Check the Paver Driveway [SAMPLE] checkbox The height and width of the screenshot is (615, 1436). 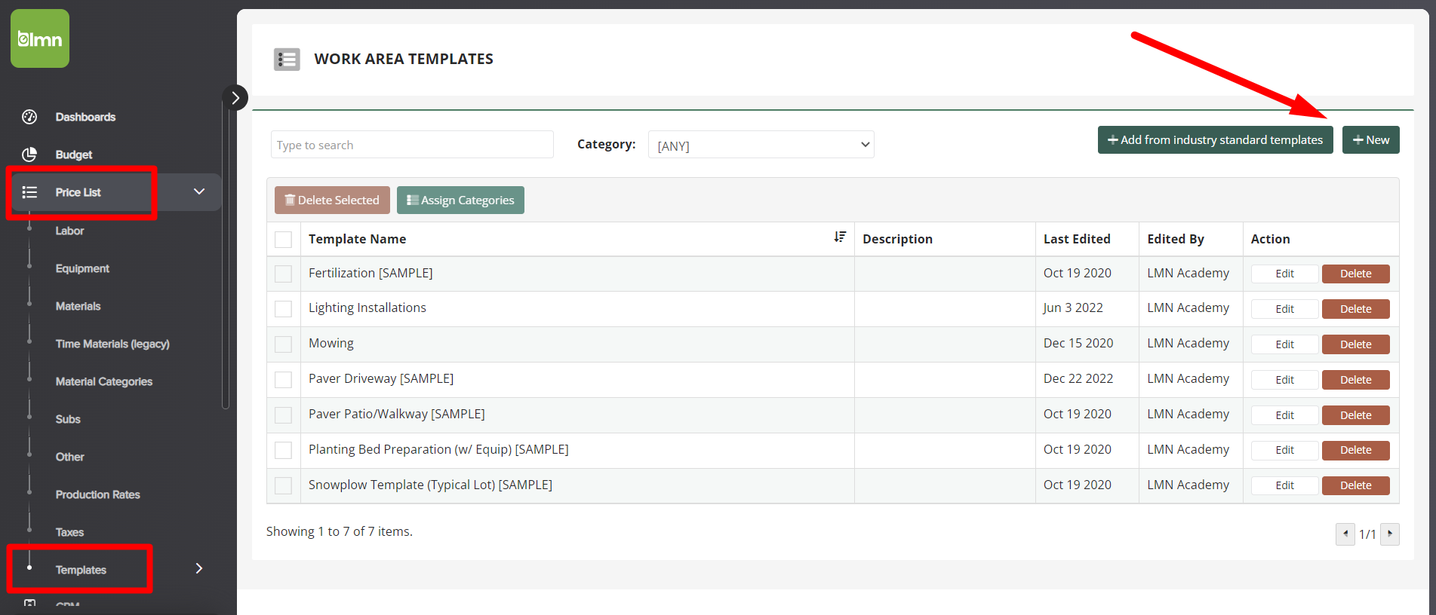[x=283, y=380]
